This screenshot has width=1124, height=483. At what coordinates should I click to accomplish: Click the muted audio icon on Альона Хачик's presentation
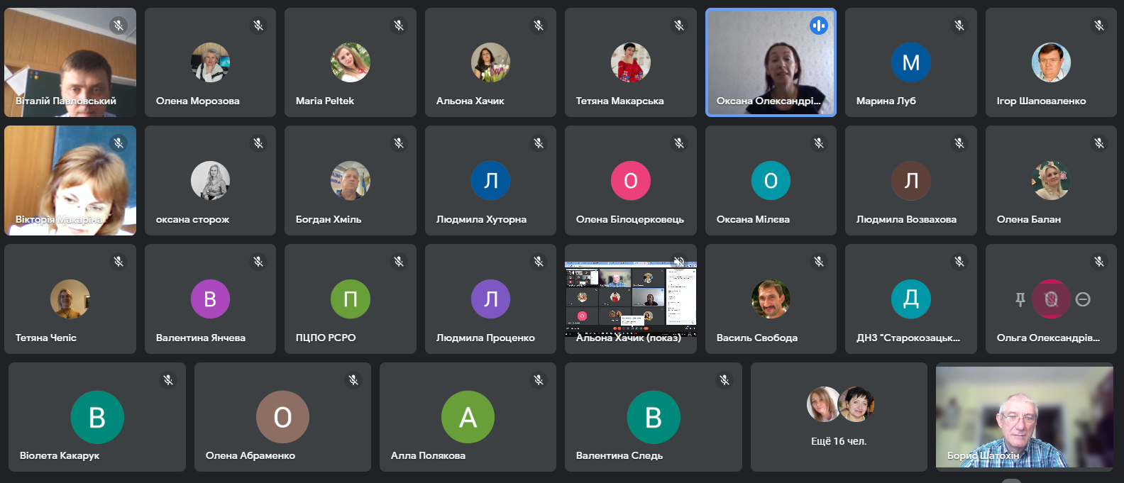679,262
